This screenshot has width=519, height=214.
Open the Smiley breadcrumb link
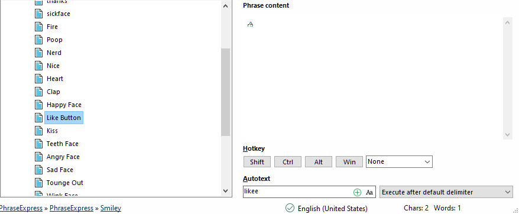[x=111, y=208]
